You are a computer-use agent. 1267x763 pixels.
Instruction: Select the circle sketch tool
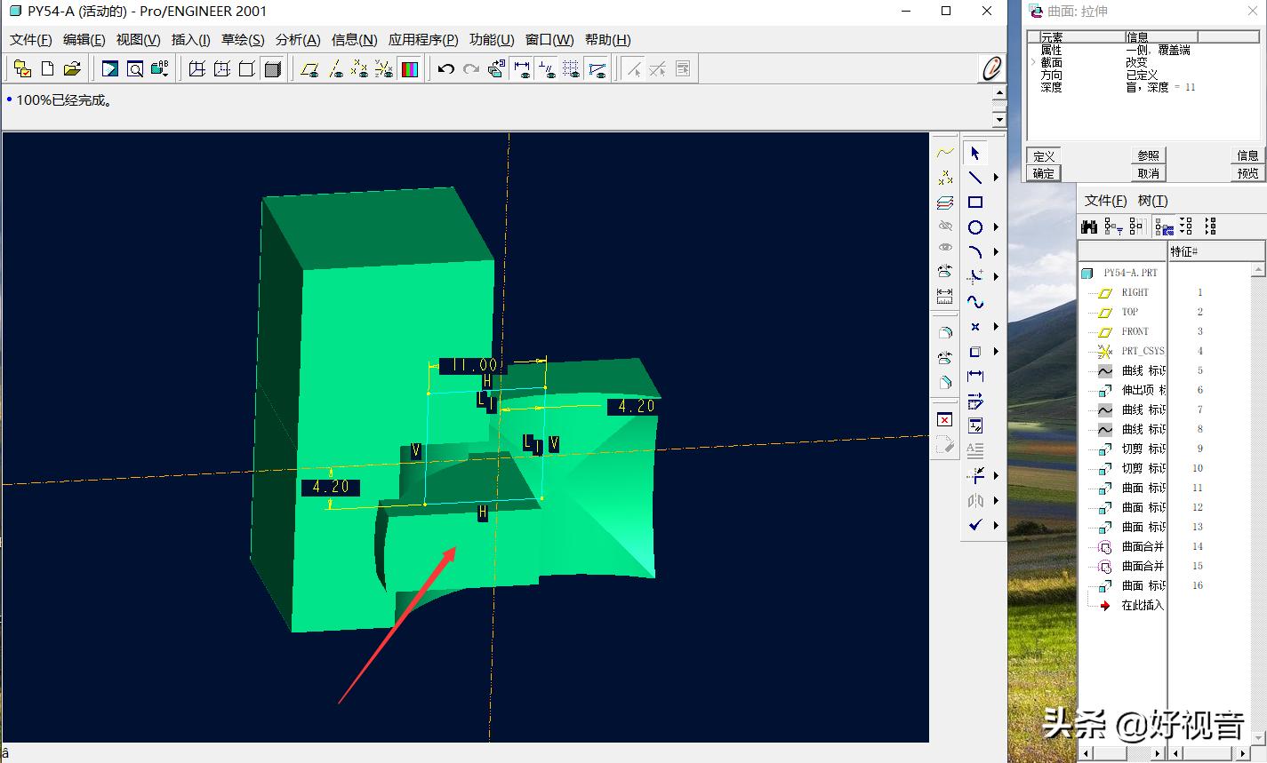[x=975, y=227]
